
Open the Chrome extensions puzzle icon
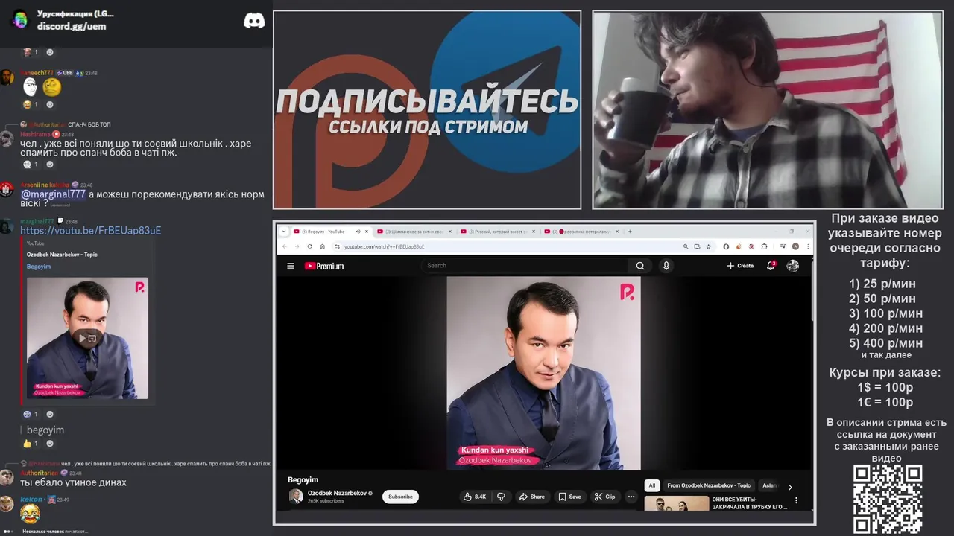(x=764, y=246)
